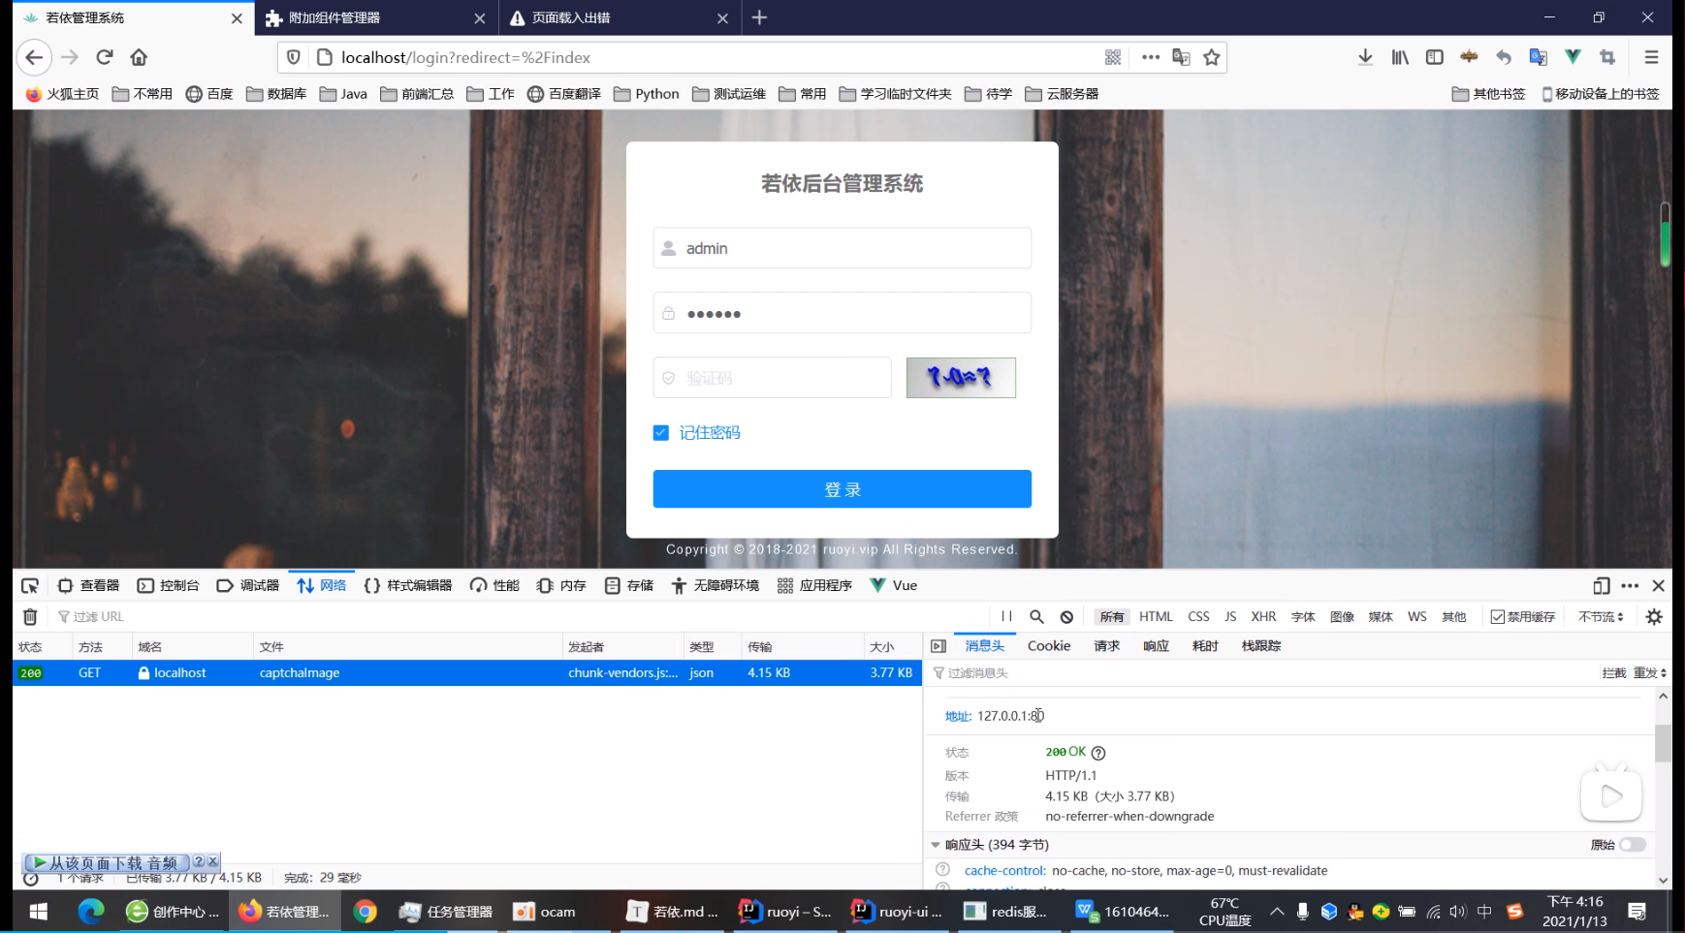Clear network requests with trash icon
The width and height of the screenshot is (1685, 933).
30,616
